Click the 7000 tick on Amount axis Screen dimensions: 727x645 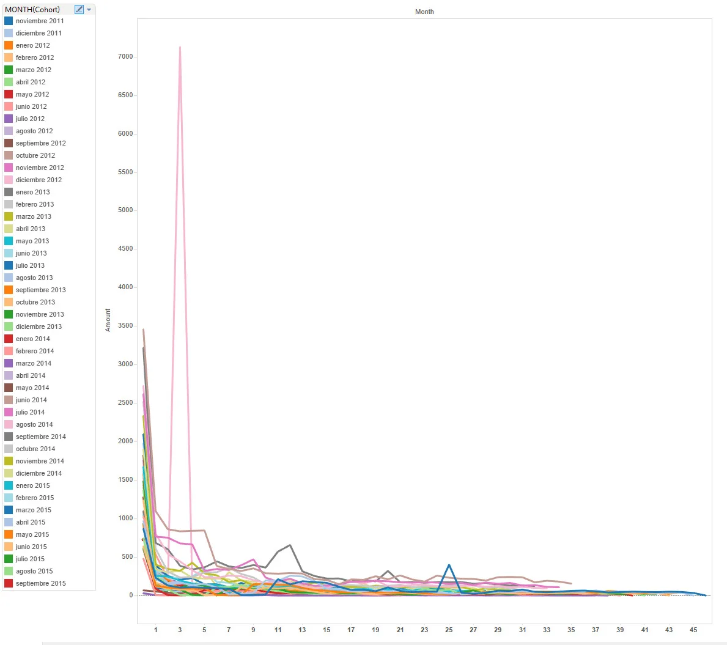pos(125,56)
